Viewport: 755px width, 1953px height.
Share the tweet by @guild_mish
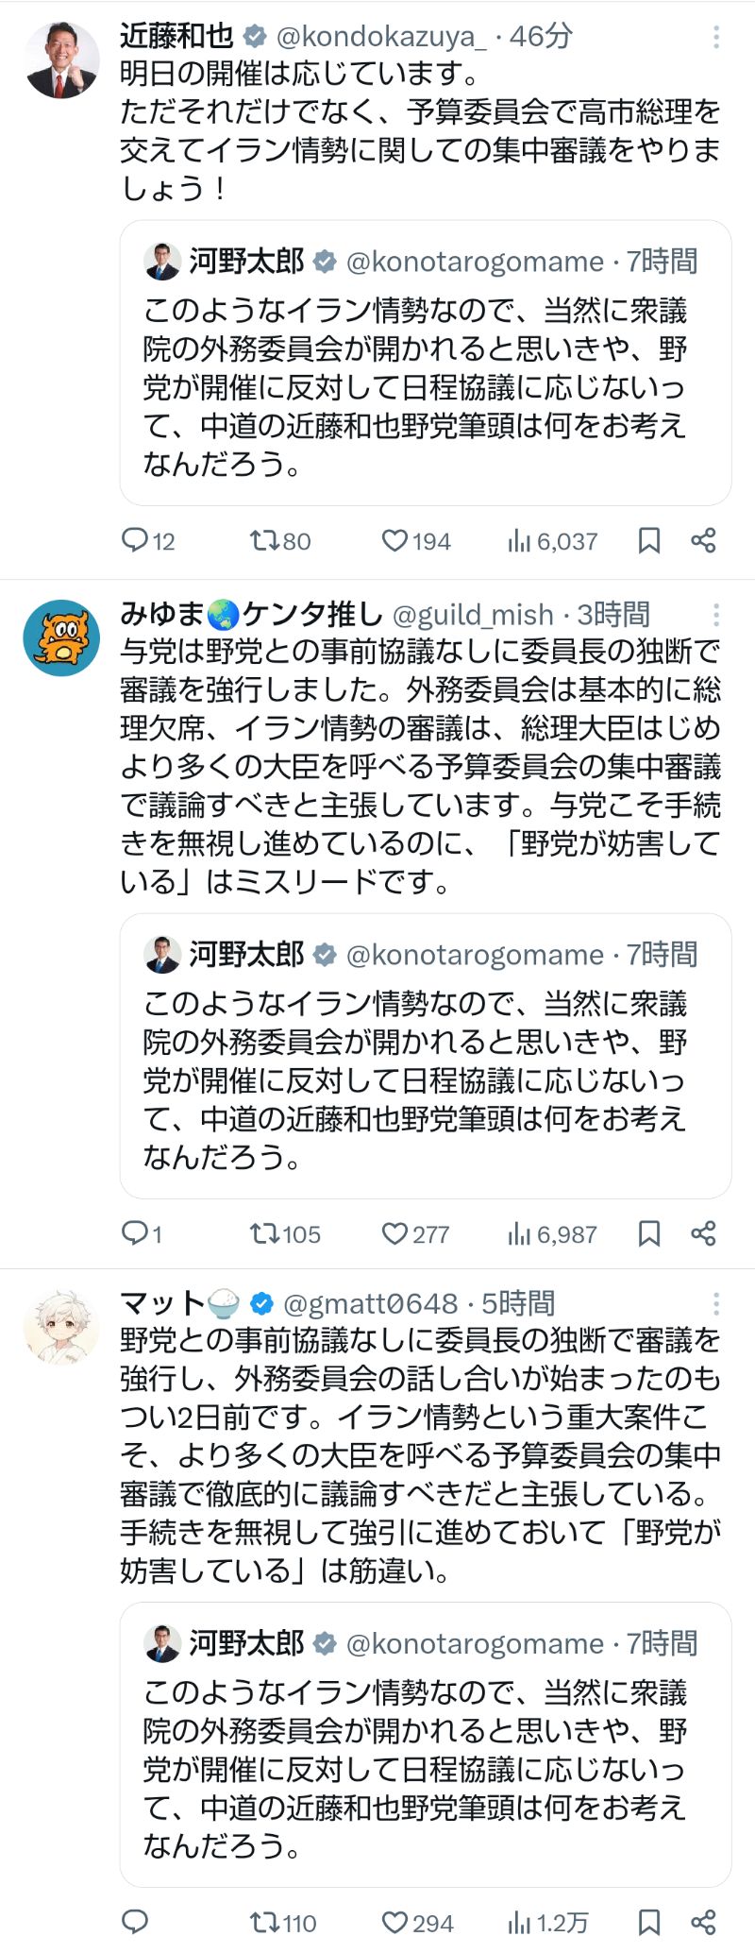[x=703, y=1233]
